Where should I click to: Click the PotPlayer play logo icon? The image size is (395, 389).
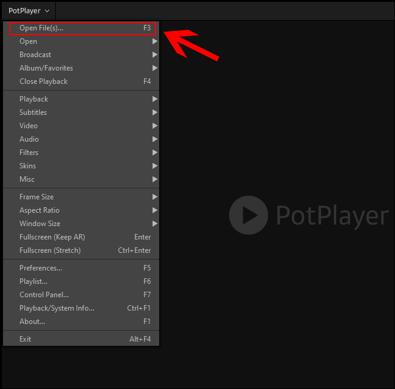click(249, 215)
